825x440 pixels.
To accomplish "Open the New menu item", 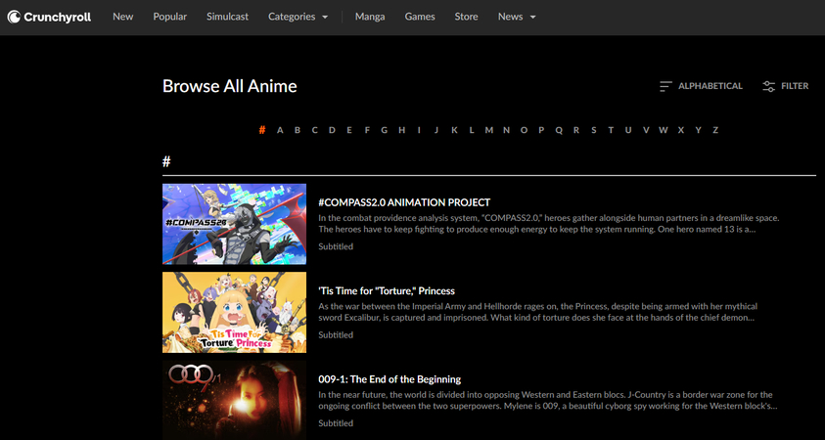I will [x=122, y=17].
